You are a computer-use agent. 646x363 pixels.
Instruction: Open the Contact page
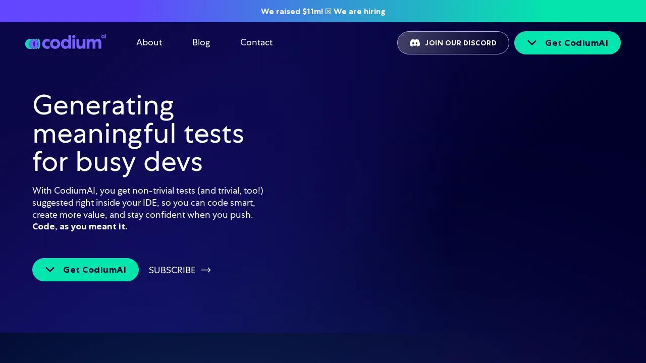(x=256, y=42)
